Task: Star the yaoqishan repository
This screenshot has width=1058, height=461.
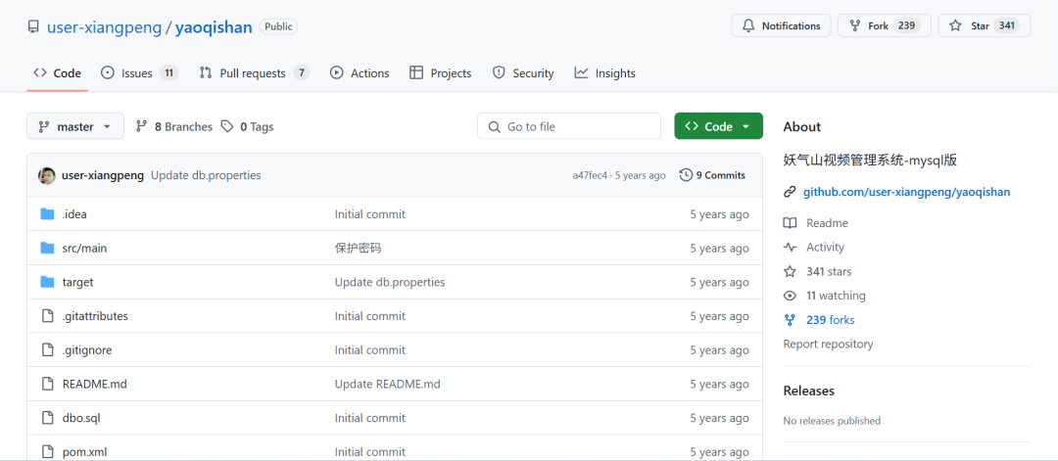Action: [984, 25]
